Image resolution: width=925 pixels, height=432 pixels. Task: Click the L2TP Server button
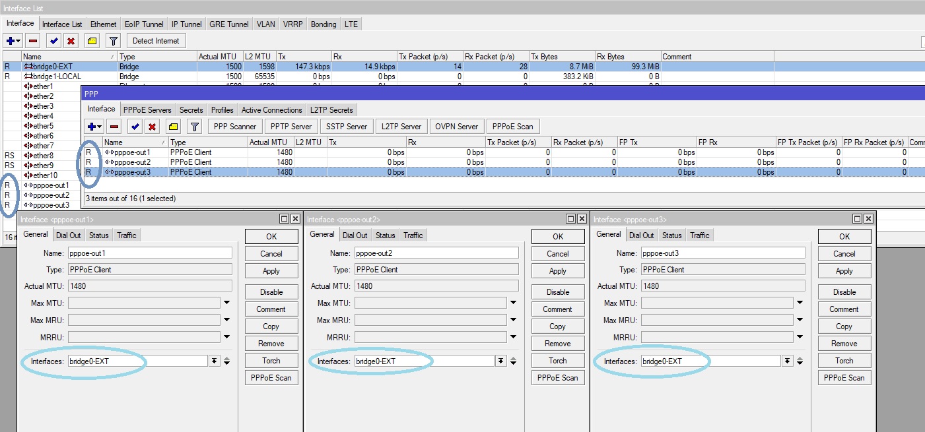pos(401,126)
